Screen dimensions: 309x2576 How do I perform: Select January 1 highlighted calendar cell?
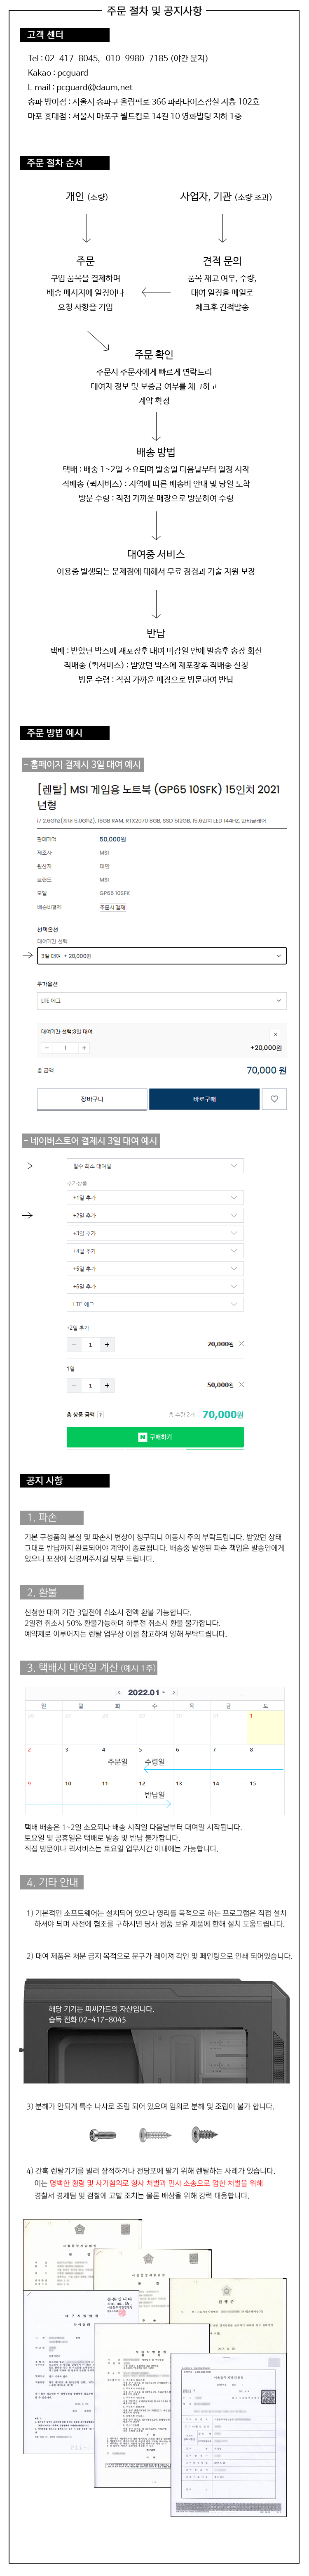tap(265, 1727)
